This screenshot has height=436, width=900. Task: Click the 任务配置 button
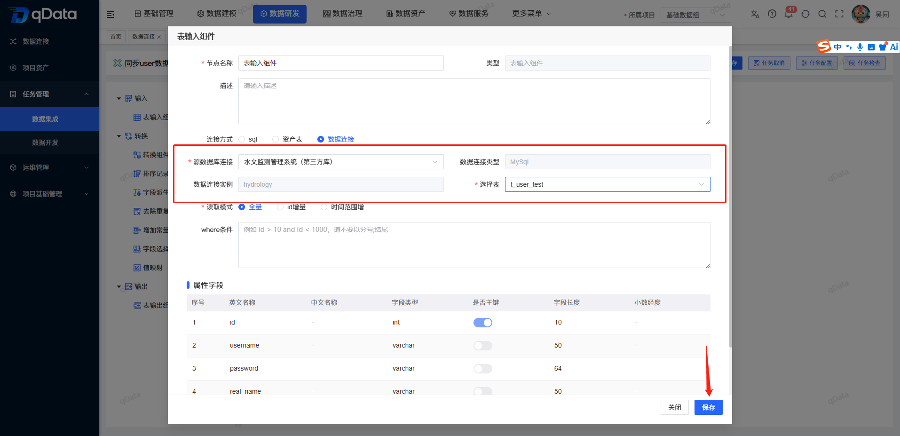point(817,63)
